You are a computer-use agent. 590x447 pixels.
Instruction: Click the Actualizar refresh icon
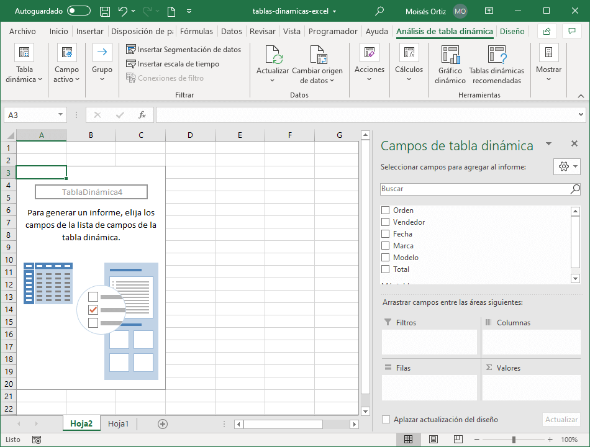274,55
